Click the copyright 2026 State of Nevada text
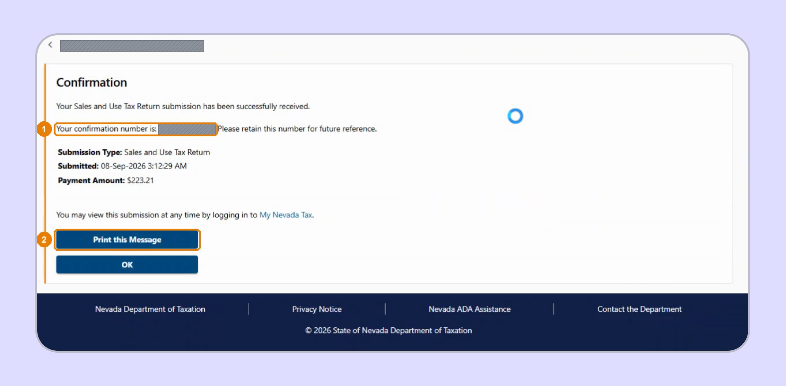 point(389,330)
